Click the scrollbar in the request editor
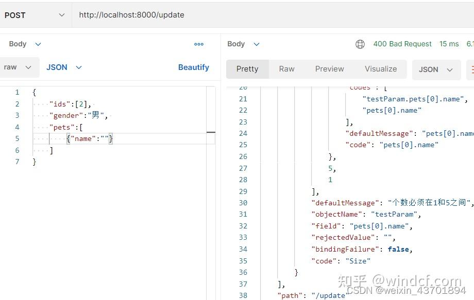 pyautogui.click(x=211, y=132)
